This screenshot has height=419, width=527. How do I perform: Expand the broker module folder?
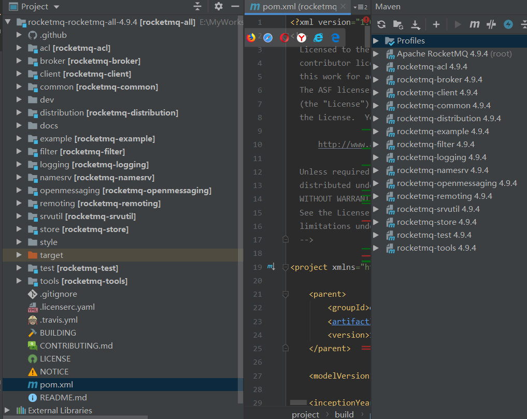click(19, 61)
